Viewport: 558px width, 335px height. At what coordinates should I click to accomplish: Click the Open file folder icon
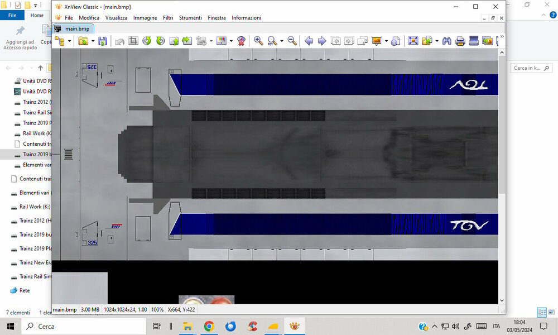tap(83, 41)
